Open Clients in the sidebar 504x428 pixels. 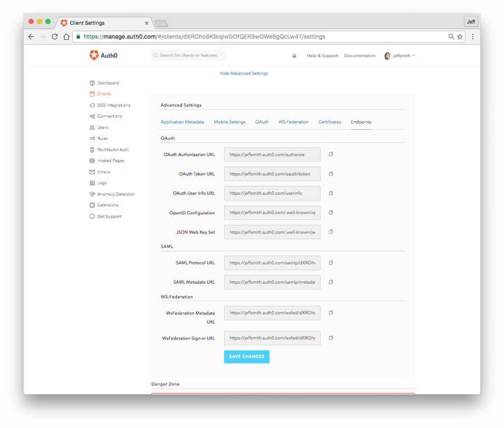click(x=100, y=94)
